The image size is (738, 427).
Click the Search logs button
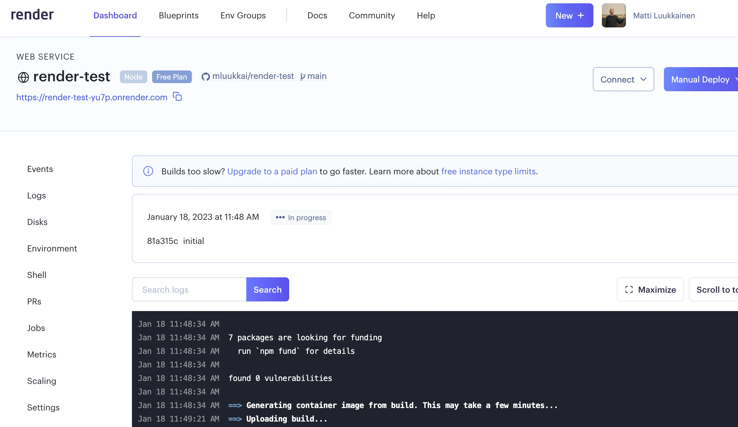267,289
